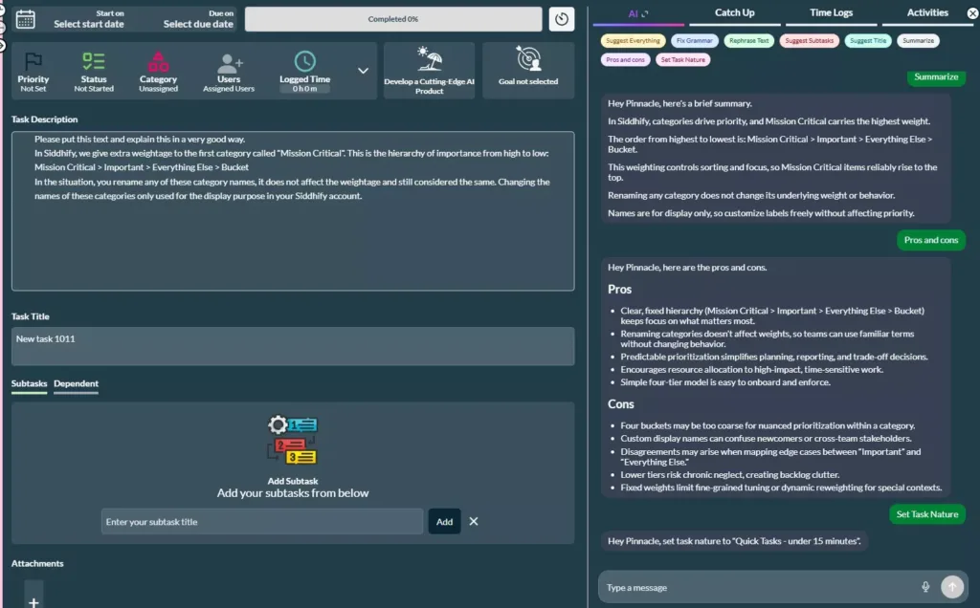Click the Set Task Nature chip
Viewport: 980px width, 608px height.
point(682,60)
